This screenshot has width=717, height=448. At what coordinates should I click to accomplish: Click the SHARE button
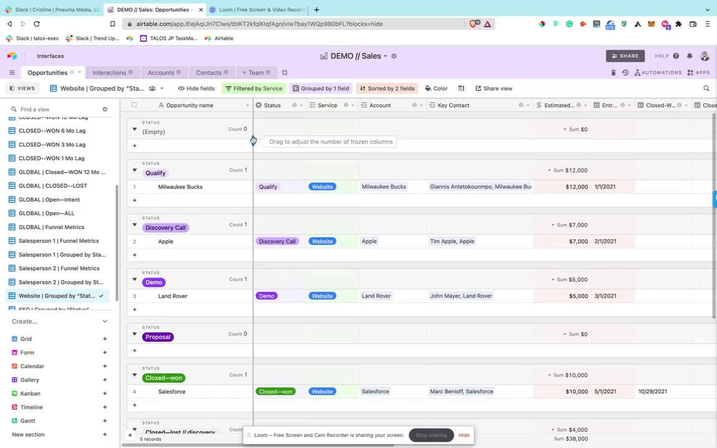tap(625, 56)
